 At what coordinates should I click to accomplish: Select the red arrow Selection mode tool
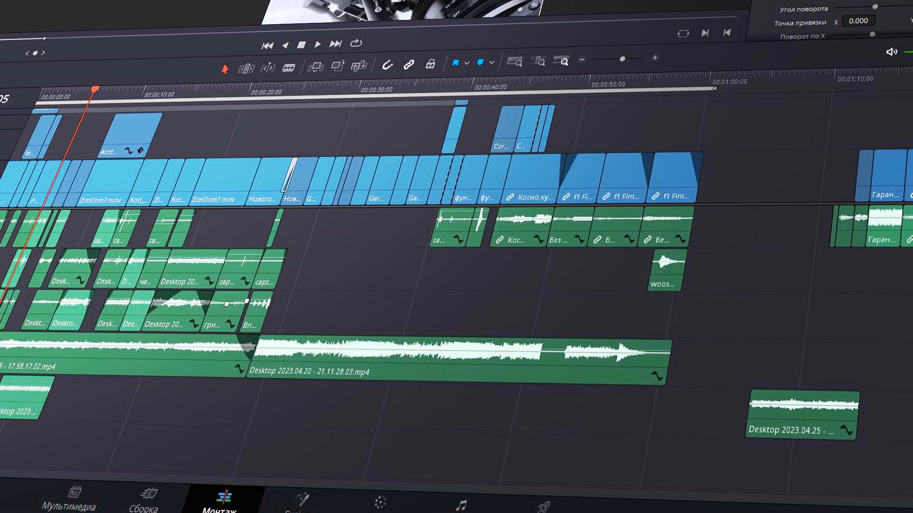[225, 69]
